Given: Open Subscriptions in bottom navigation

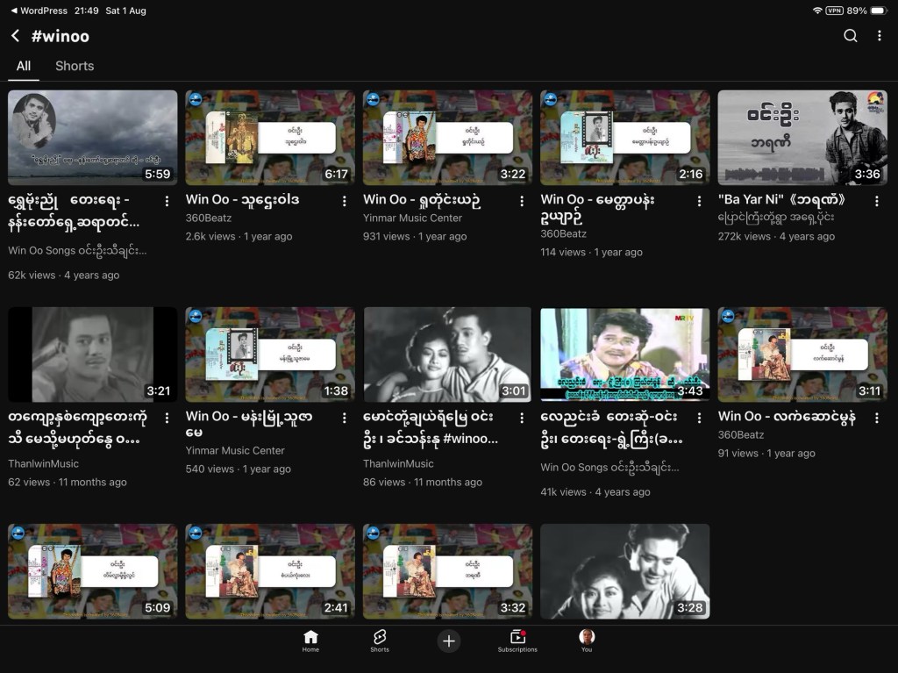Looking at the screenshot, I should click(x=517, y=641).
